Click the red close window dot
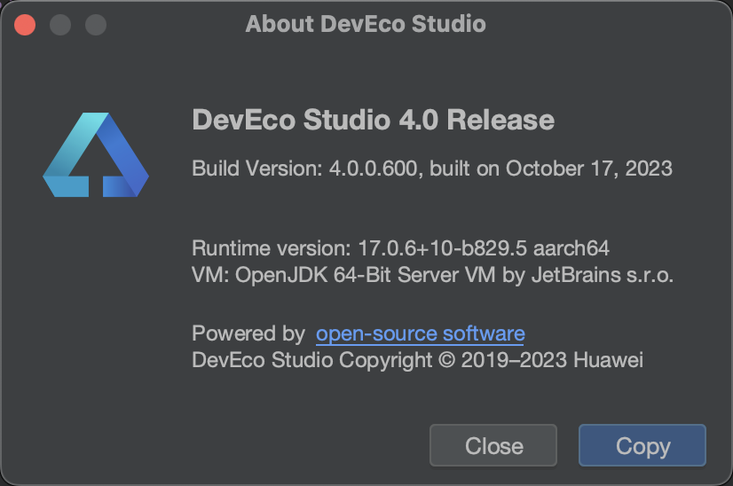733x486 pixels. coord(25,24)
